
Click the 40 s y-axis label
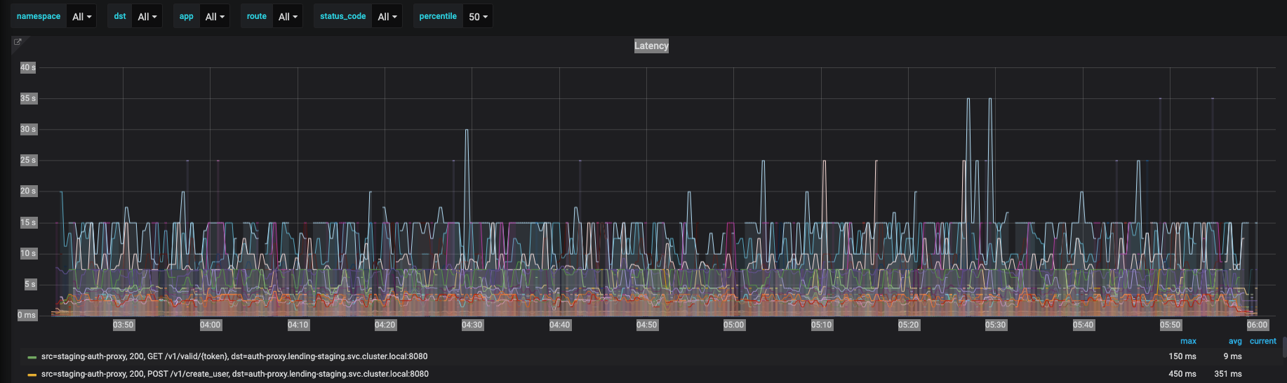click(x=28, y=67)
